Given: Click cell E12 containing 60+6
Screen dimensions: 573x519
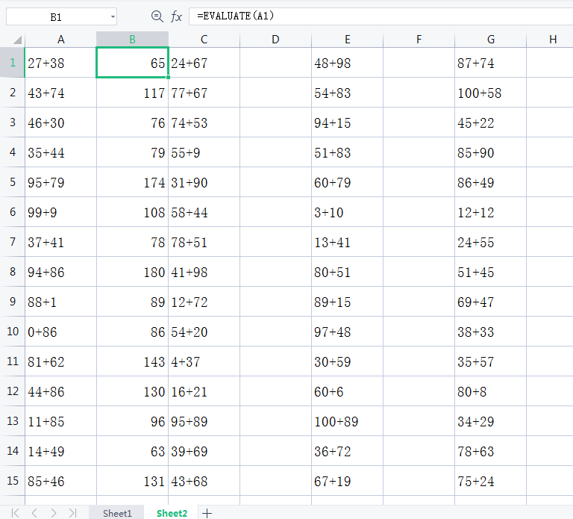Looking at the screenshot, I should [347, 391].
